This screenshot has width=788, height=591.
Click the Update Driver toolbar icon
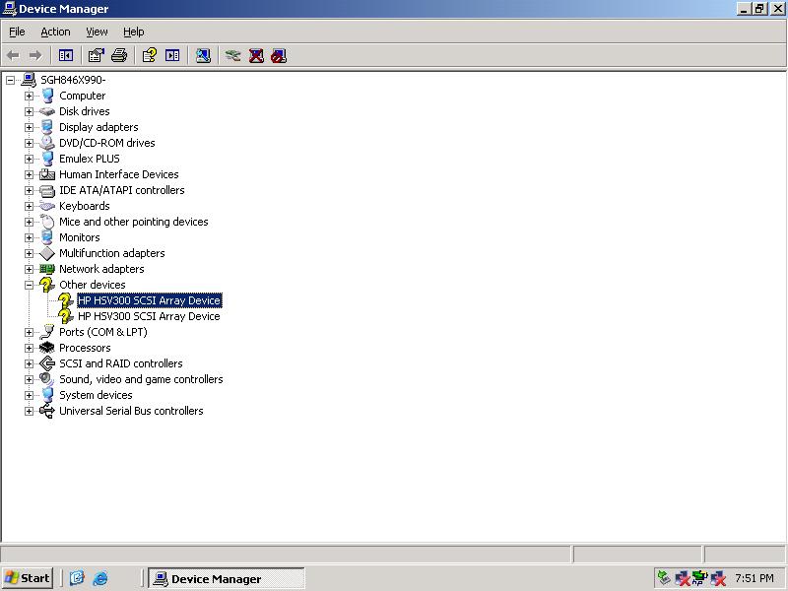click(x=232, y=55)
